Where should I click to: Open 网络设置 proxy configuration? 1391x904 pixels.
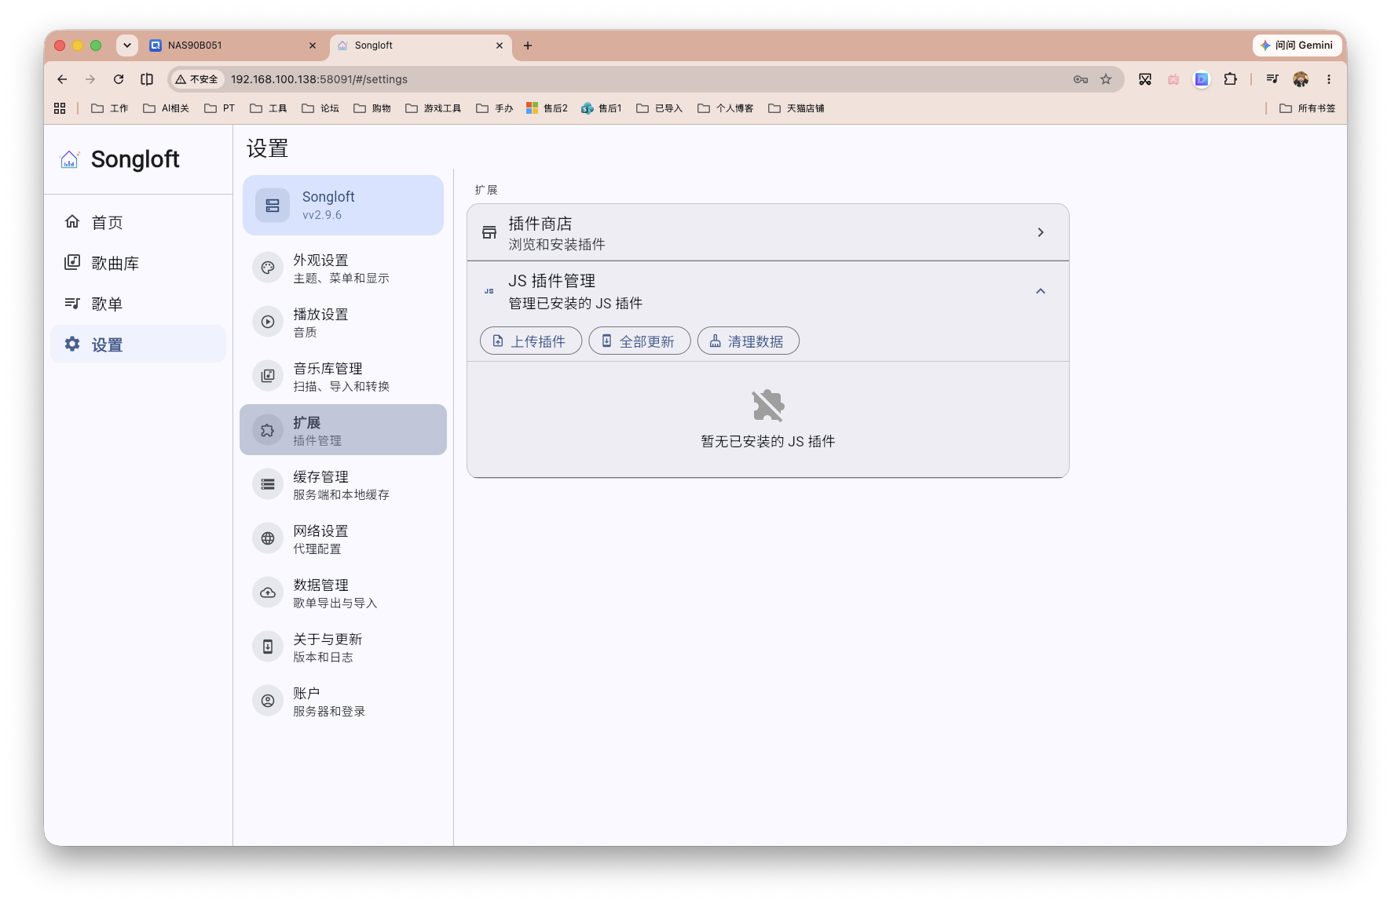(x=343, y=539)
